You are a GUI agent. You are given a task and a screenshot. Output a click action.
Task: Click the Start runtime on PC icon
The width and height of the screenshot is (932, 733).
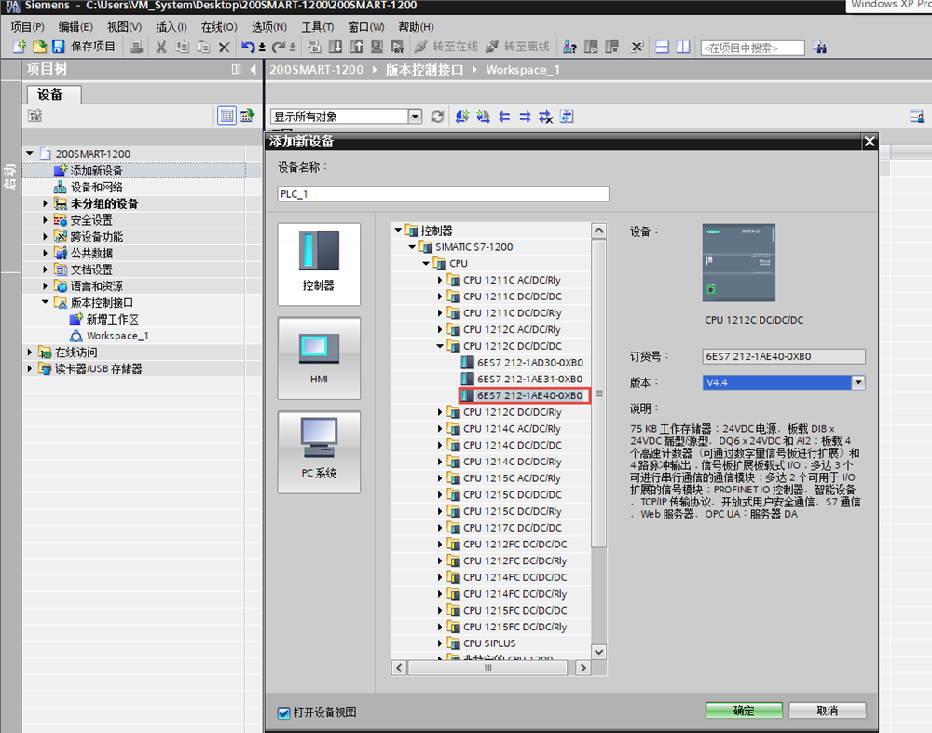pyautogui.click(x=398, y=47)
